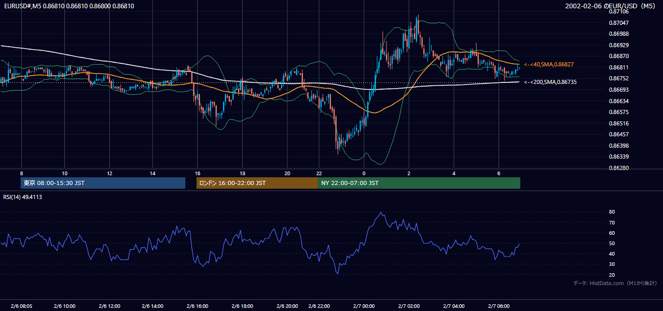Select the 東京 08:00-15:30 JST session bar

103,183
